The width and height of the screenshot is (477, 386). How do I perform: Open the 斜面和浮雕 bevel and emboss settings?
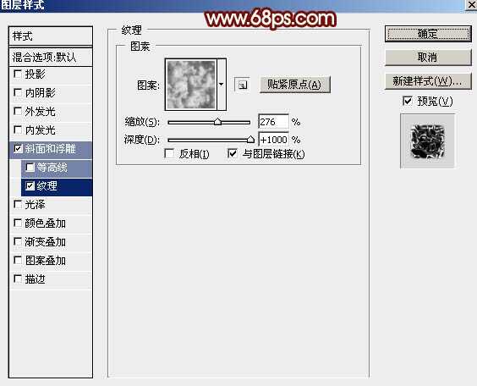50,148
